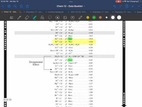Undo the last stroke
Image resolution: width=142 pixels, height=107 pixels.
(114, 6)
